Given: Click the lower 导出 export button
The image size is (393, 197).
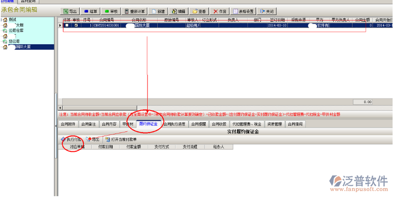Looking at the screenshot, I should (92, 140).
